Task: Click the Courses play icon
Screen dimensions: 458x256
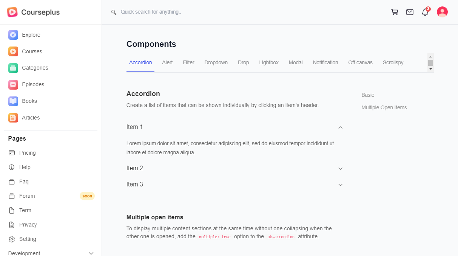Action: click(x=13, y=51)
